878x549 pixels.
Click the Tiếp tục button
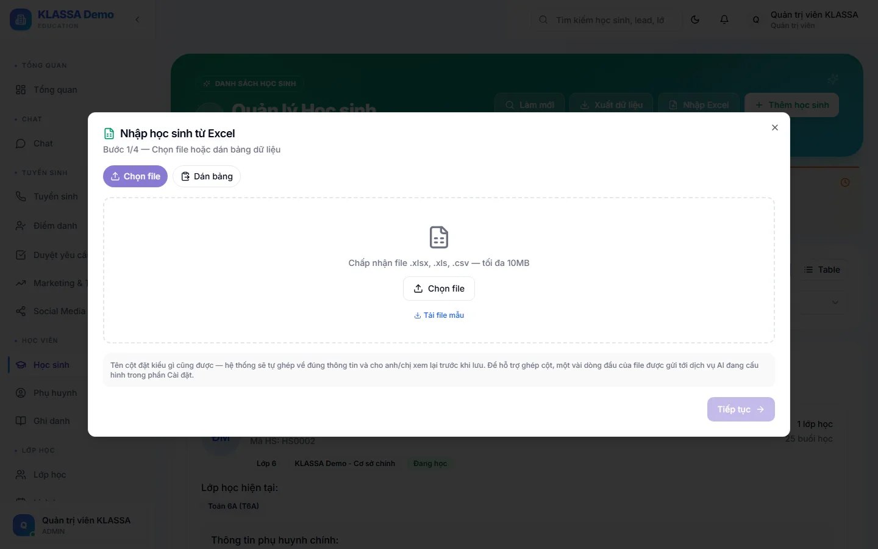(x=741, y=409)
